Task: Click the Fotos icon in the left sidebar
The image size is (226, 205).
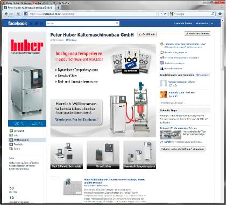Action: point(11,149)
